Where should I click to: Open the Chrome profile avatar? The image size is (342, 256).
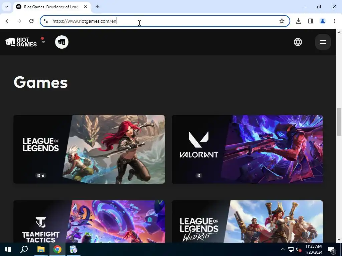[x=323, y=21]
